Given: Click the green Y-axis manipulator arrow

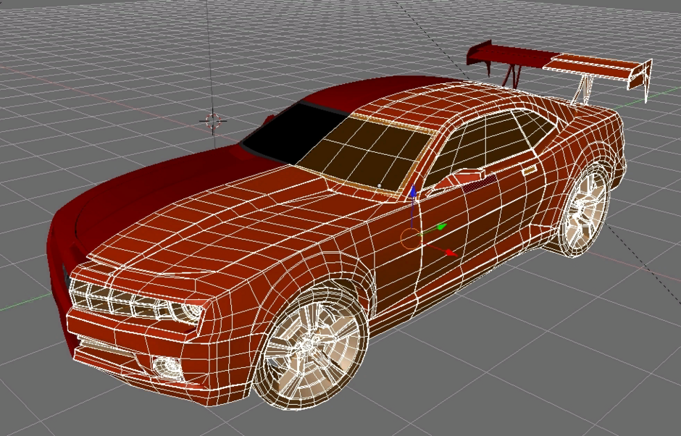Looking at the screenshot, I should (440, 227).
